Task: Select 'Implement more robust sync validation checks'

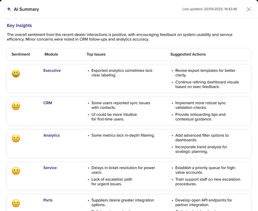Action: (x=200, y=105)
